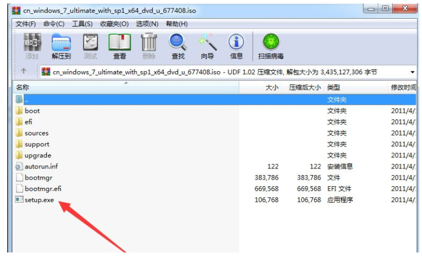Screen dimensions: 422x258
Task: Click the 添加 (Add) toolbar icon
Action: (32, 42)
